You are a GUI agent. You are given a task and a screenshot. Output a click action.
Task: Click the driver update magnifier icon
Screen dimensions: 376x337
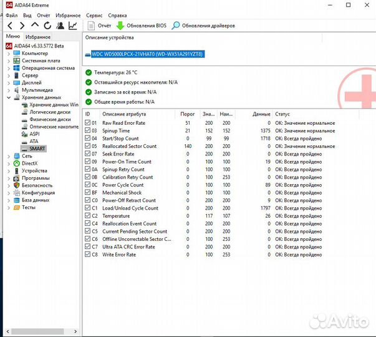click(176, 26)
